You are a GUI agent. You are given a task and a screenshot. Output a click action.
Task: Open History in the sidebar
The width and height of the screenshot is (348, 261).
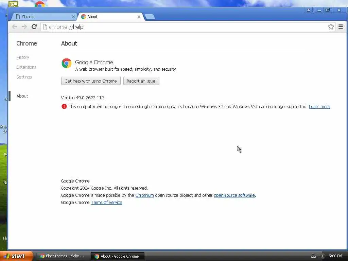pos(23,57)
